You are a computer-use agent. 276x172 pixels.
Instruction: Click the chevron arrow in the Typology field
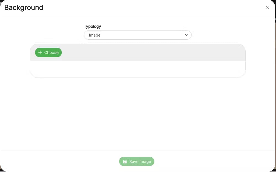[187, 35]
